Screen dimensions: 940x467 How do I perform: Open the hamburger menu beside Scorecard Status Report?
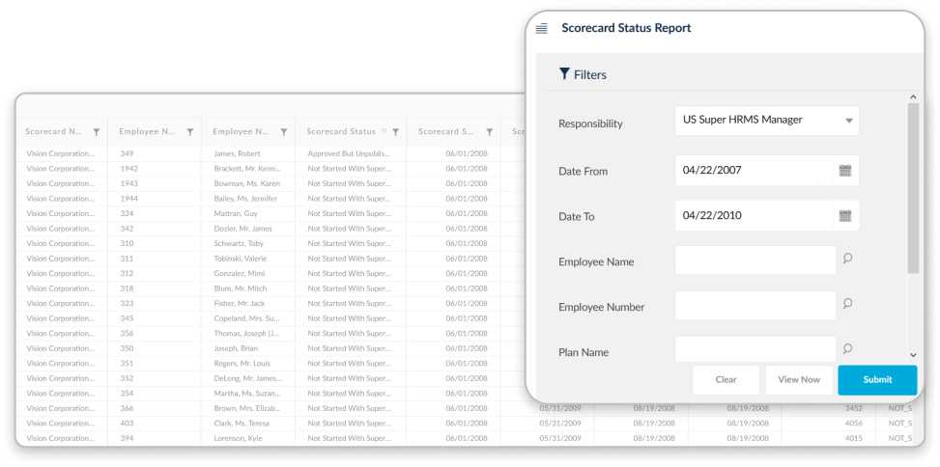coord(541,29)
